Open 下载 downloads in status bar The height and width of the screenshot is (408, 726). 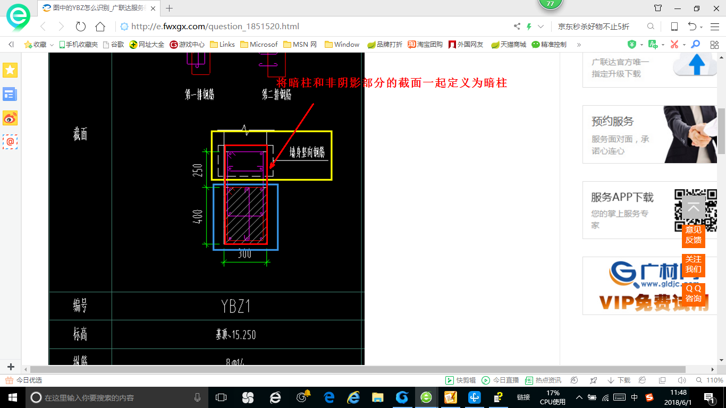pyautogui.click(x=619, y=380)
